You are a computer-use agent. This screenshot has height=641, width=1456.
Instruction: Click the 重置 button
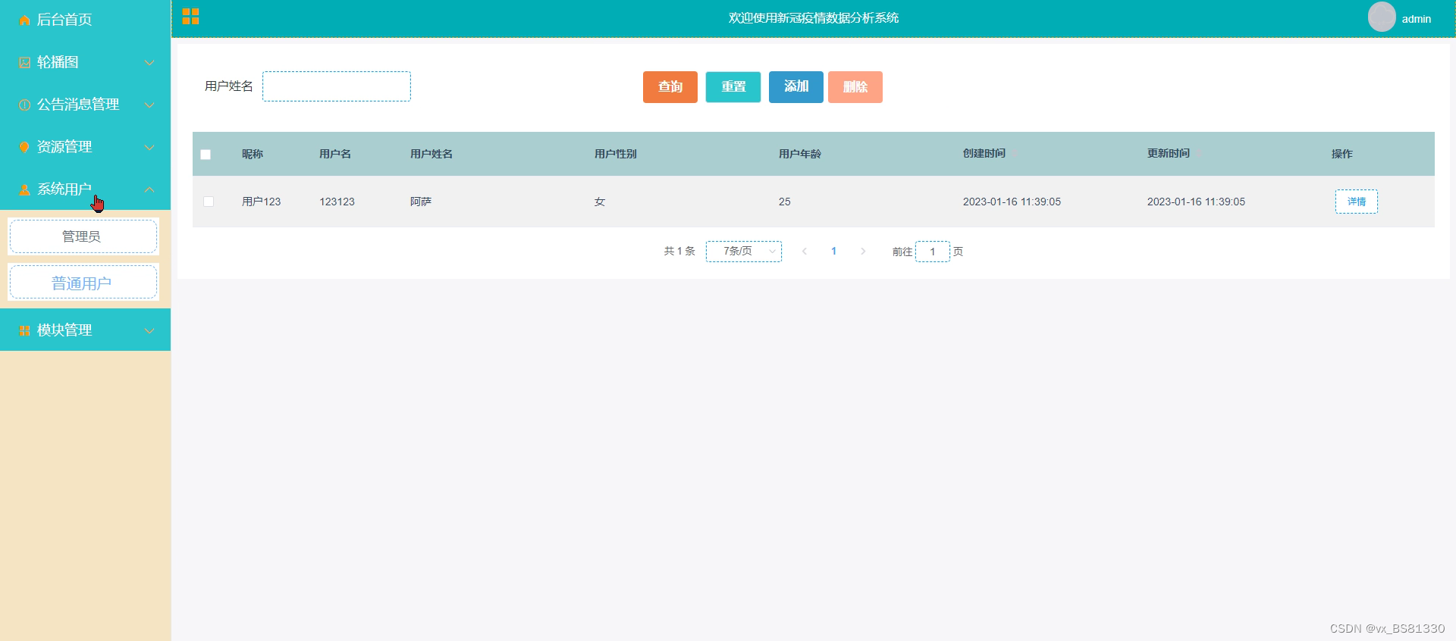(733, 87)
